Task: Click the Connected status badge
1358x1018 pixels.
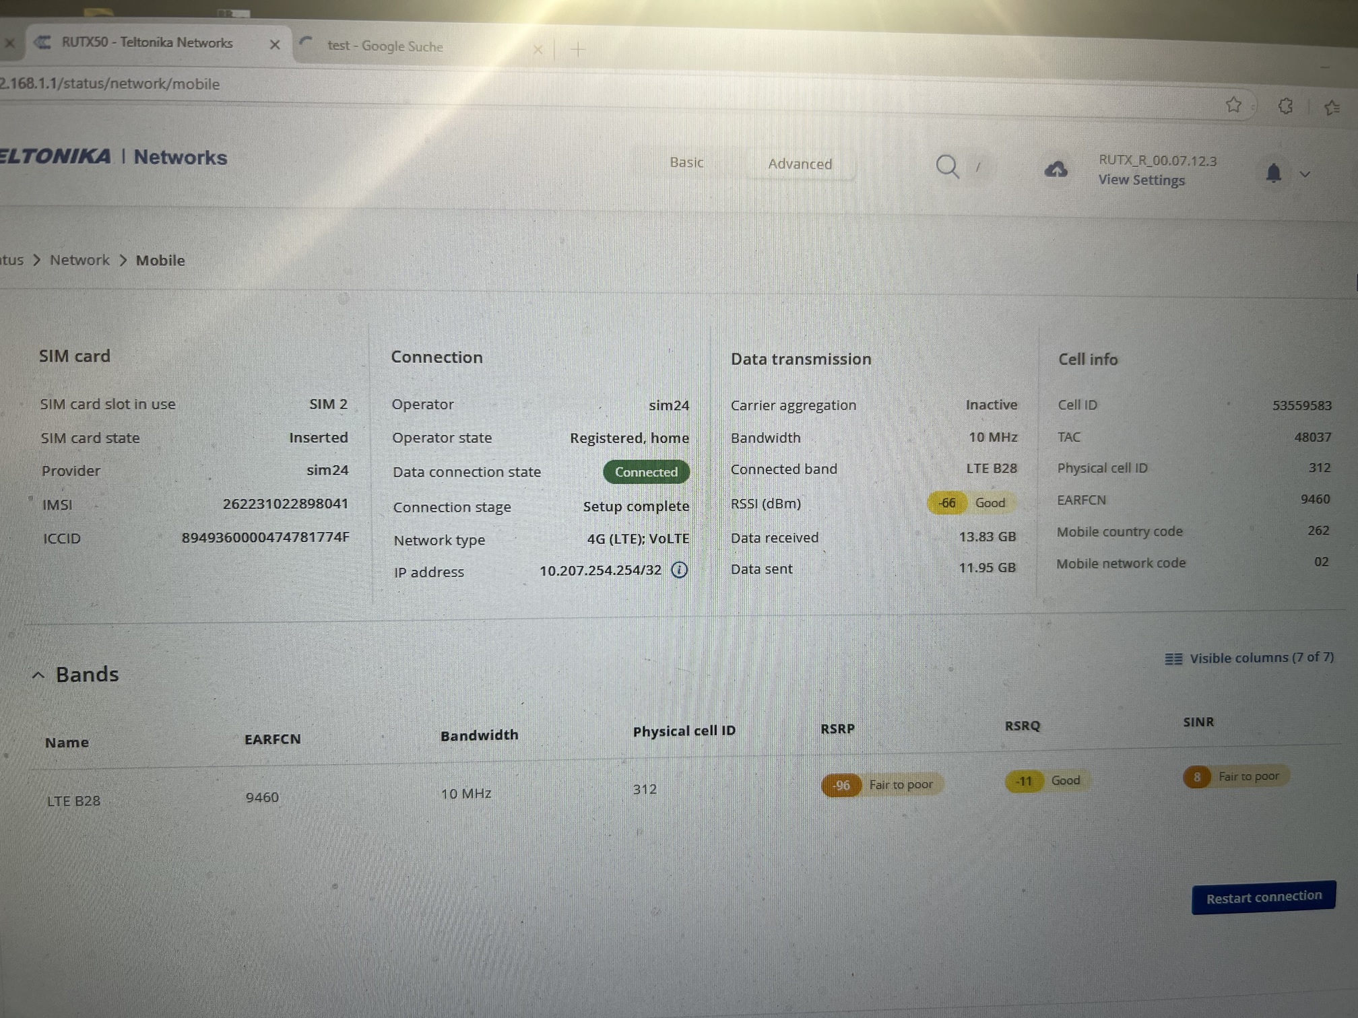Action: coord(646,472)
